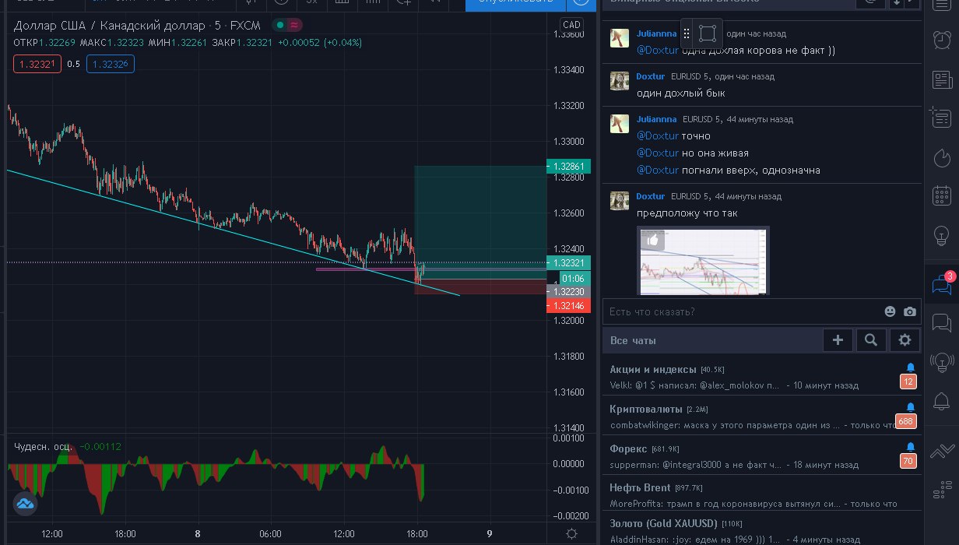Open the News panel in right sidebar
959x545 pixels.
pyautogui.click(x=941, y=79)
